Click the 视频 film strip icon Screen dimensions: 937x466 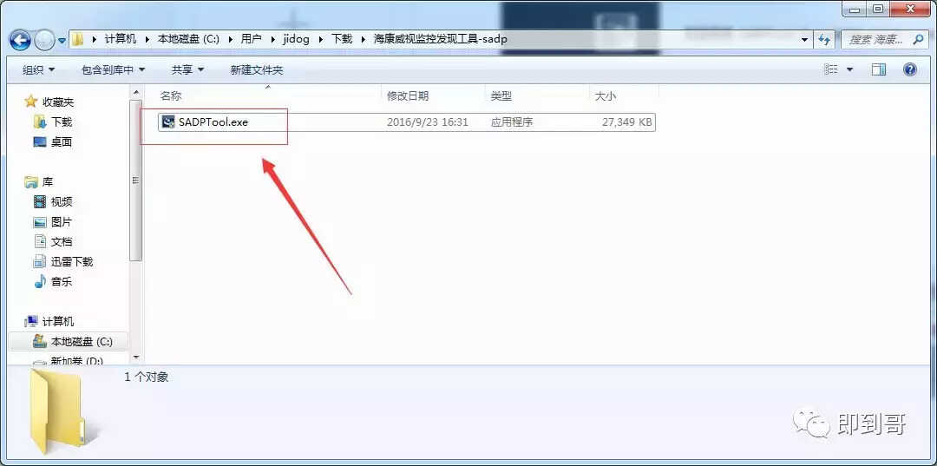(x=40, y=202)
